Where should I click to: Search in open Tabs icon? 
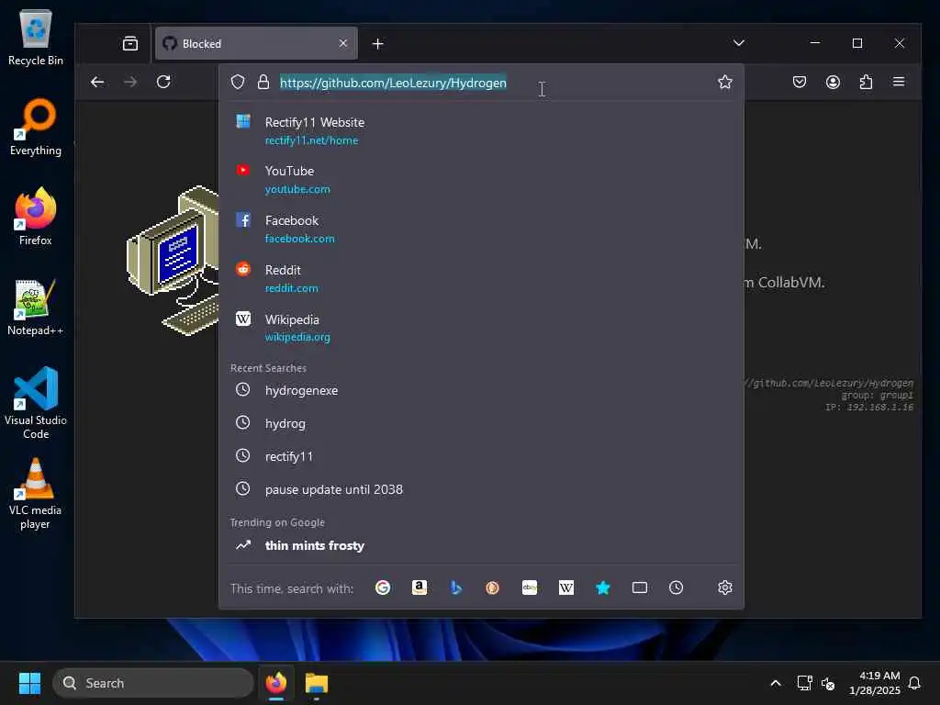[640, 587]
